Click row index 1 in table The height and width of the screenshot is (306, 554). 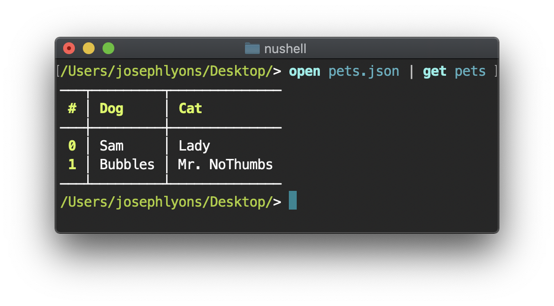(x=72, y=164)
